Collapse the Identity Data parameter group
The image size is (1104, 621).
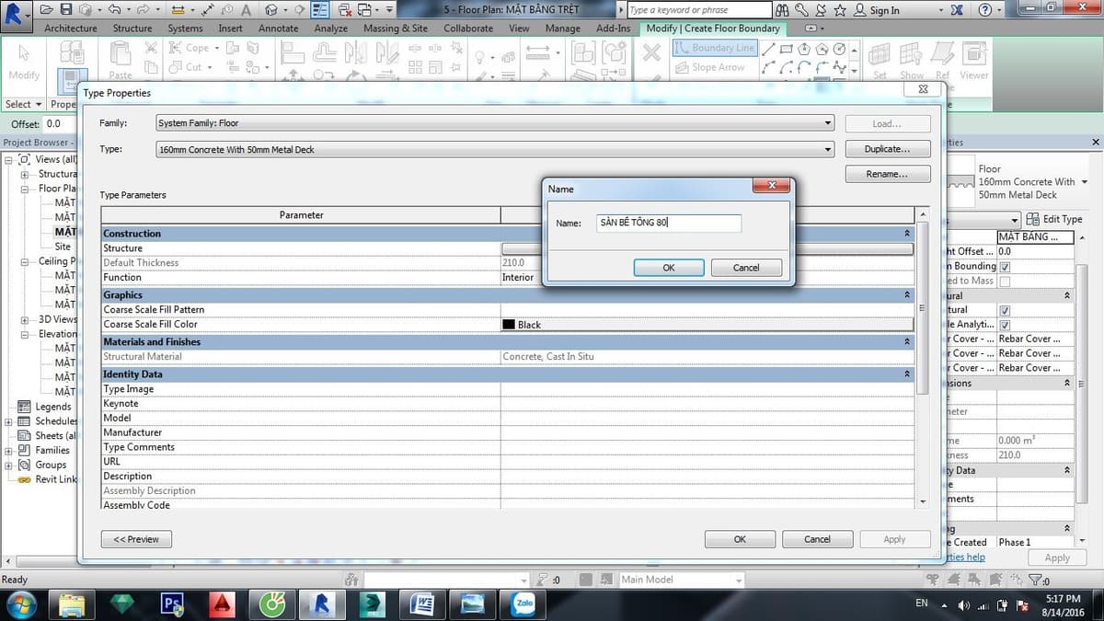click(907, 374)
